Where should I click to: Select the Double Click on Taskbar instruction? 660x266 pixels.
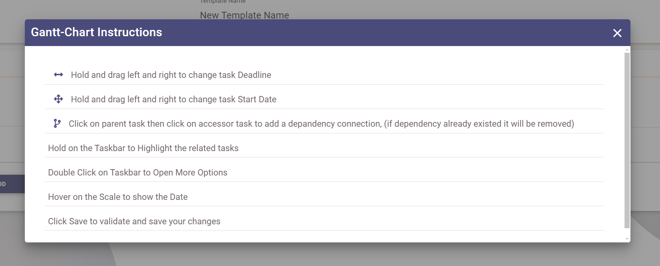click(138, 173)
